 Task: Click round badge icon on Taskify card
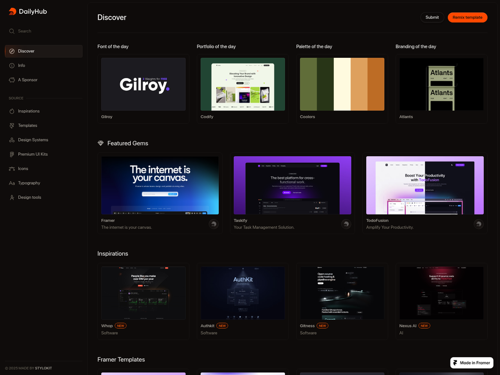[346, 224]
